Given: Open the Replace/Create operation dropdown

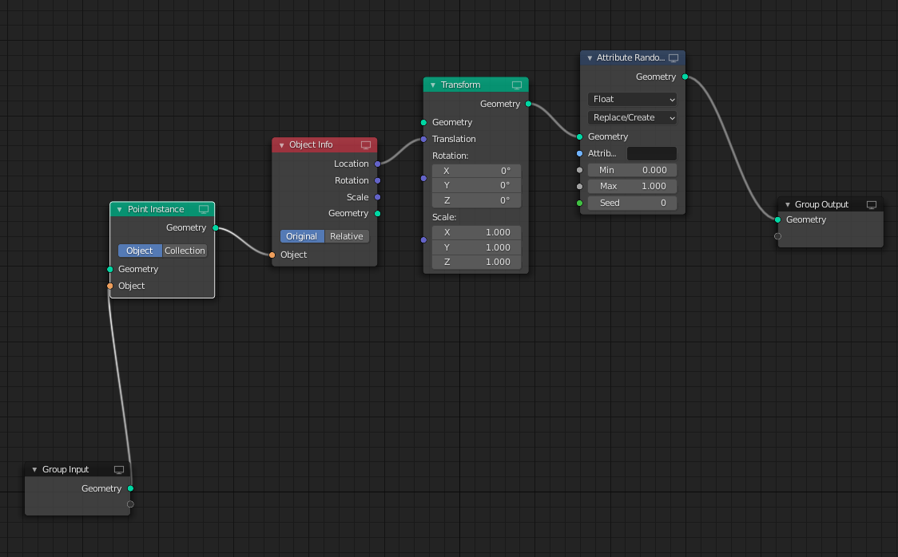Looking at the screenshot, I should [x=632, y=117].
